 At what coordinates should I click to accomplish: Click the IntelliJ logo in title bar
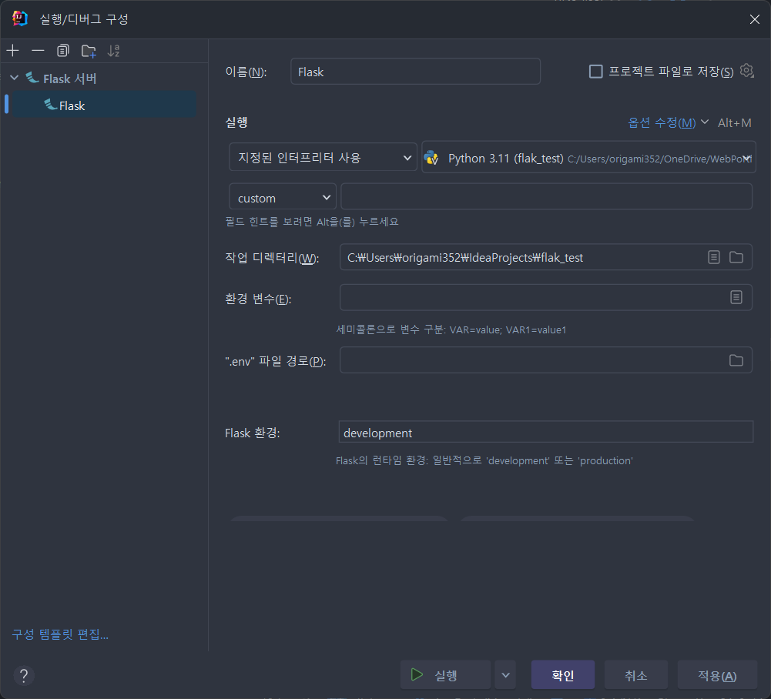point(20,18)
